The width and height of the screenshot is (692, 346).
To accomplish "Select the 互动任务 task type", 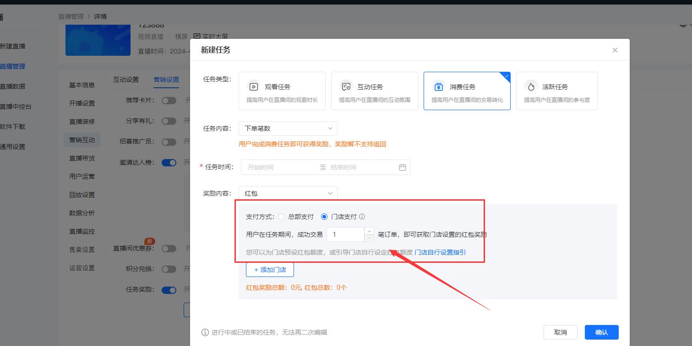I will [x=374, y=90].
